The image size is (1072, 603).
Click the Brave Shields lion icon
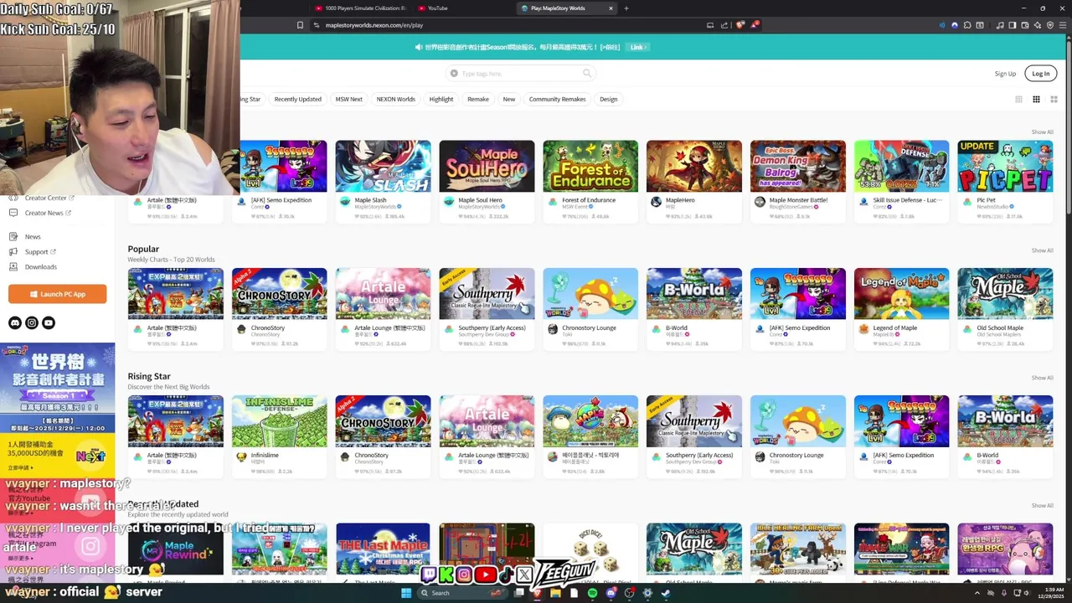pos(740,25)
